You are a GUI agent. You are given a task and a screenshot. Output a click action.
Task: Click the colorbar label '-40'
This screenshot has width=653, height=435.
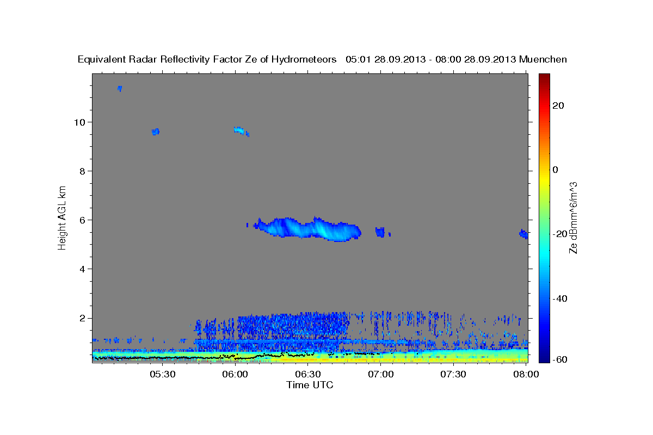[561, 299]
